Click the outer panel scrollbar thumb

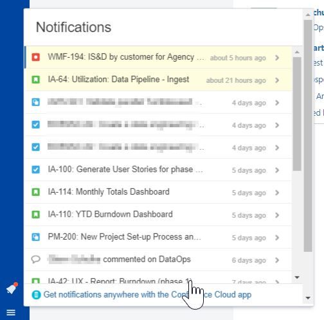308,136
